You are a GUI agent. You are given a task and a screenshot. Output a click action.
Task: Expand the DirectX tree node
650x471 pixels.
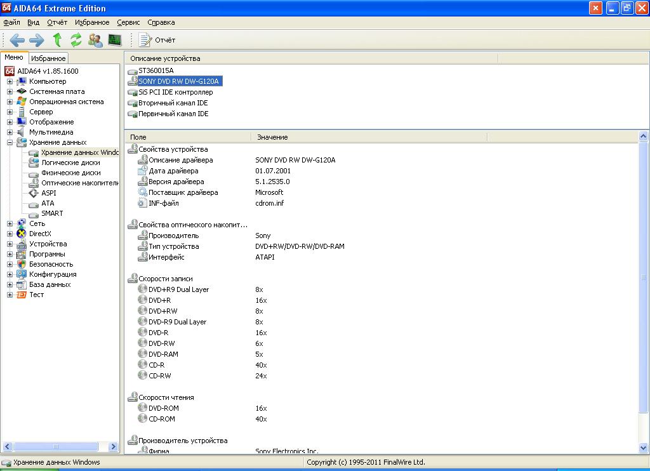(x=10, y=234)
